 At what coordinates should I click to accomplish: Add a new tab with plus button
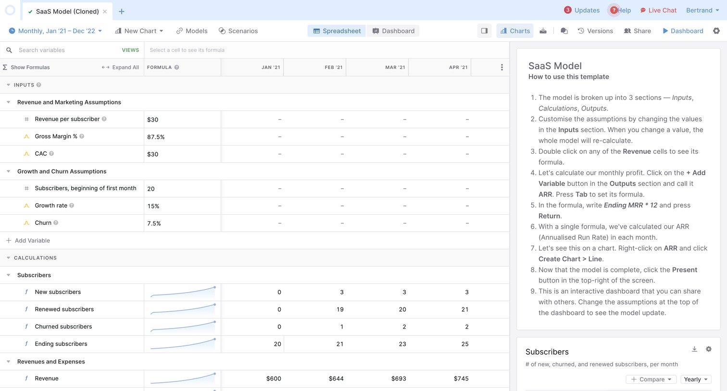pos(122,12)
